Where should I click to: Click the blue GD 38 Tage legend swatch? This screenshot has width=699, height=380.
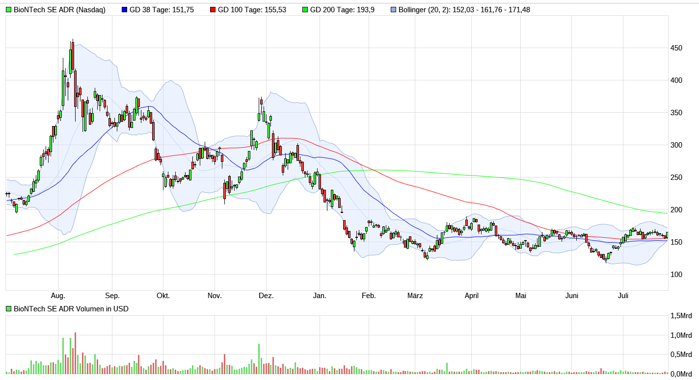(124, 10)
